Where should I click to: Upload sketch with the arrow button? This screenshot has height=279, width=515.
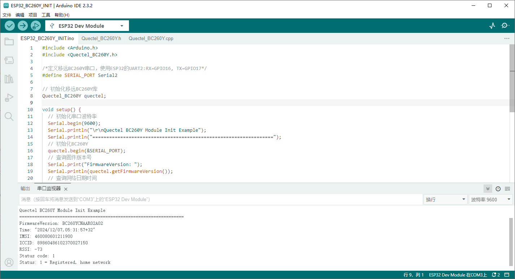(23, 26)
